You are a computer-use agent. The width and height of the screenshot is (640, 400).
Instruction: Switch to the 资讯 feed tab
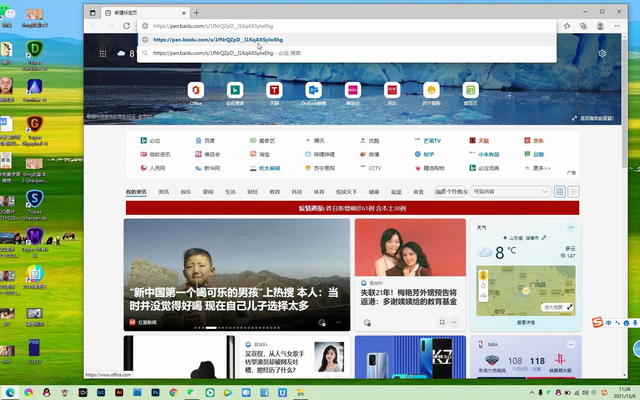tap(163, 192)
